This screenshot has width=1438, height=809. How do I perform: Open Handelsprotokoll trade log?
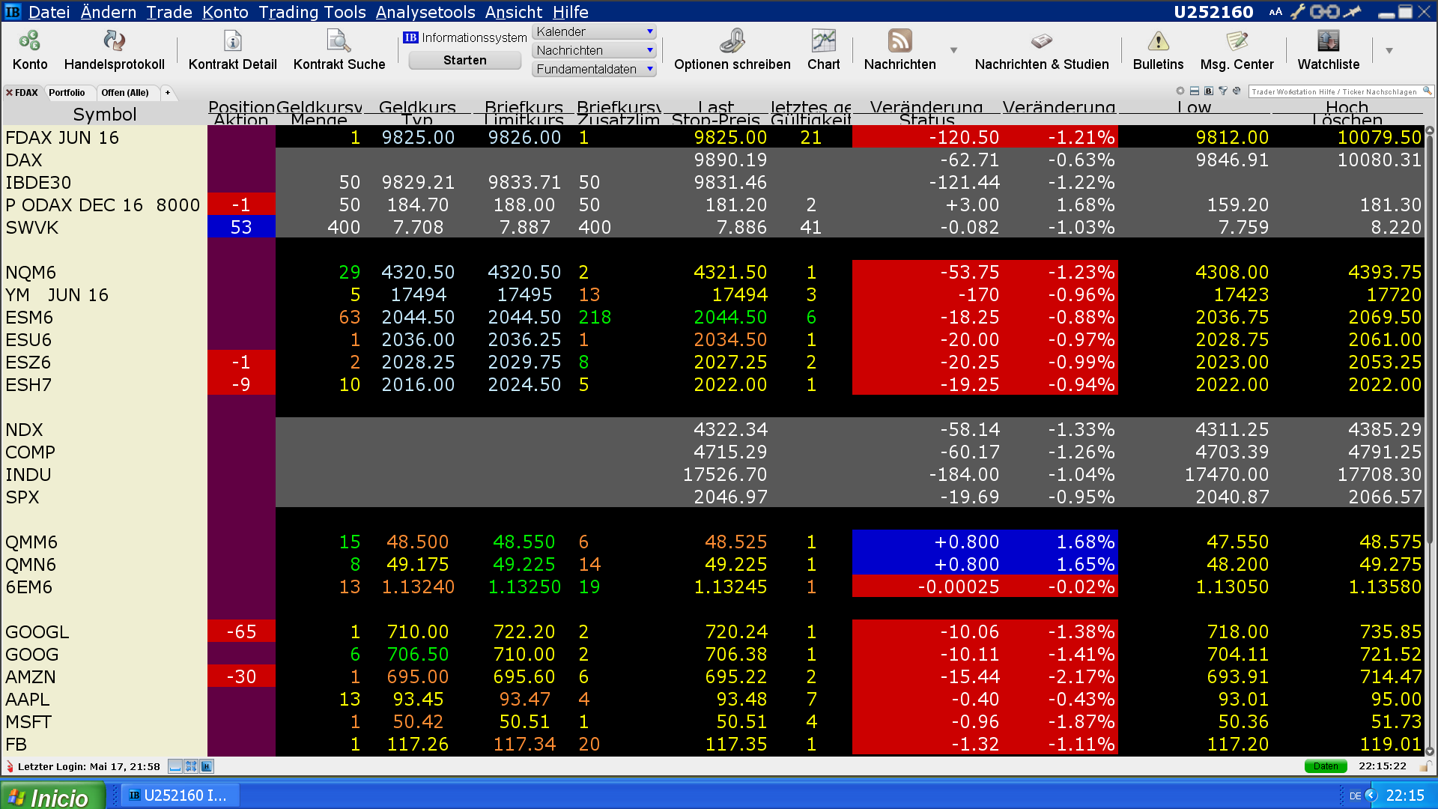tap(114, 41)
